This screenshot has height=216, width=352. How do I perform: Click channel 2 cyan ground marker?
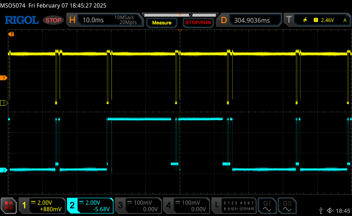[x=3, y=170]
